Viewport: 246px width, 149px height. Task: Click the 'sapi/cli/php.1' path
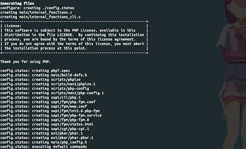click(66, 98)
